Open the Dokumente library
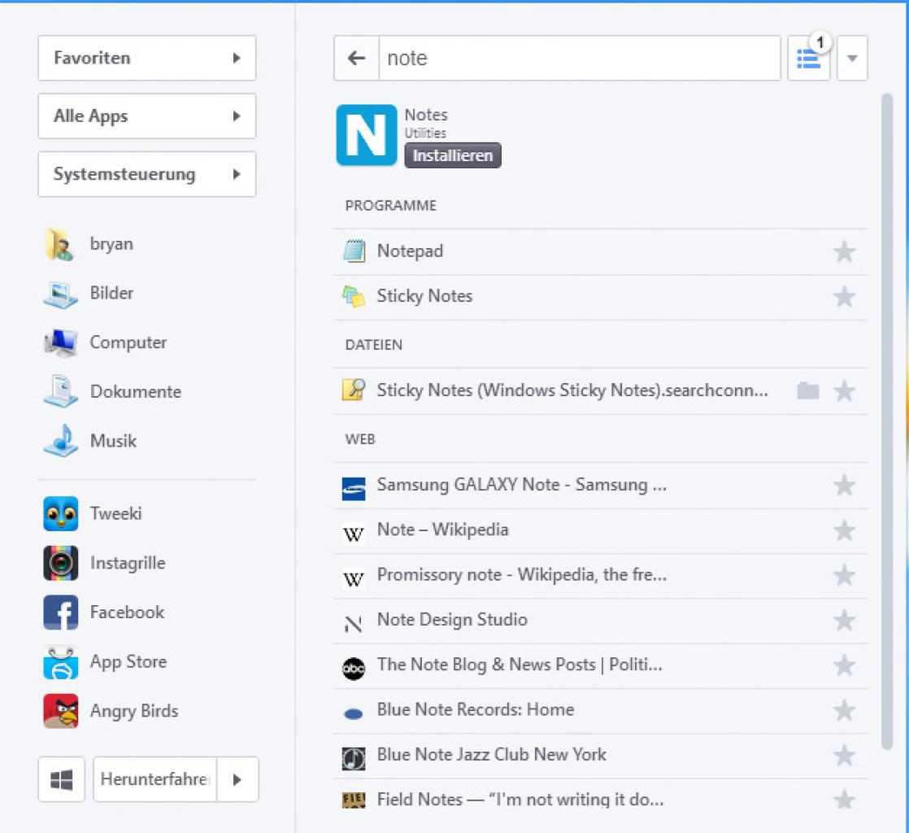This screenshot has width=909, height=833. coord(112,392)
